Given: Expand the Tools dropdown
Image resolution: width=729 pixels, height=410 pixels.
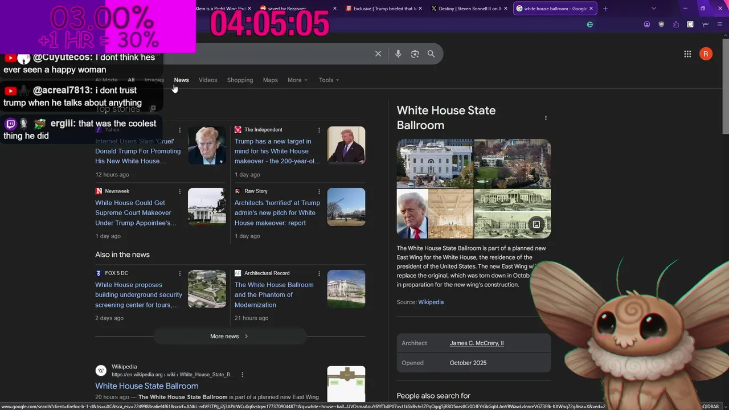Looking at the screenshot, I should coord(329,80).
